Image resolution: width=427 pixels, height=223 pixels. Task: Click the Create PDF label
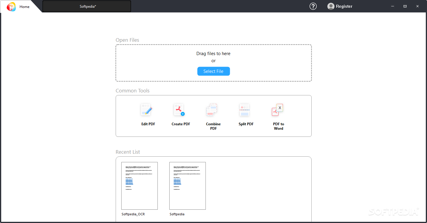click(181, 124)
